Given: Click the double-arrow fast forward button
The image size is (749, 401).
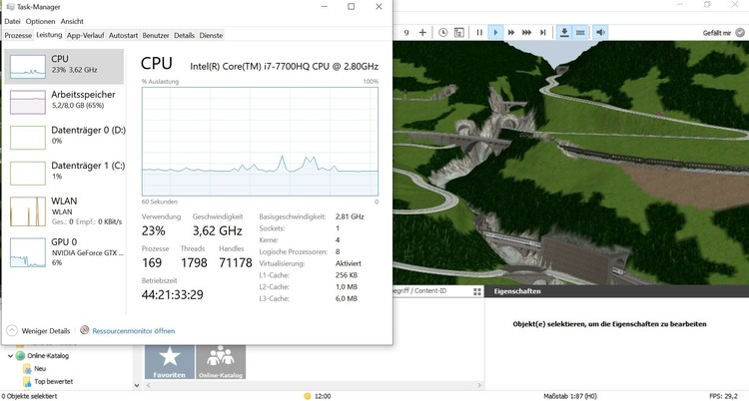Looking at the screenshot, I should (x=511, y=32).
